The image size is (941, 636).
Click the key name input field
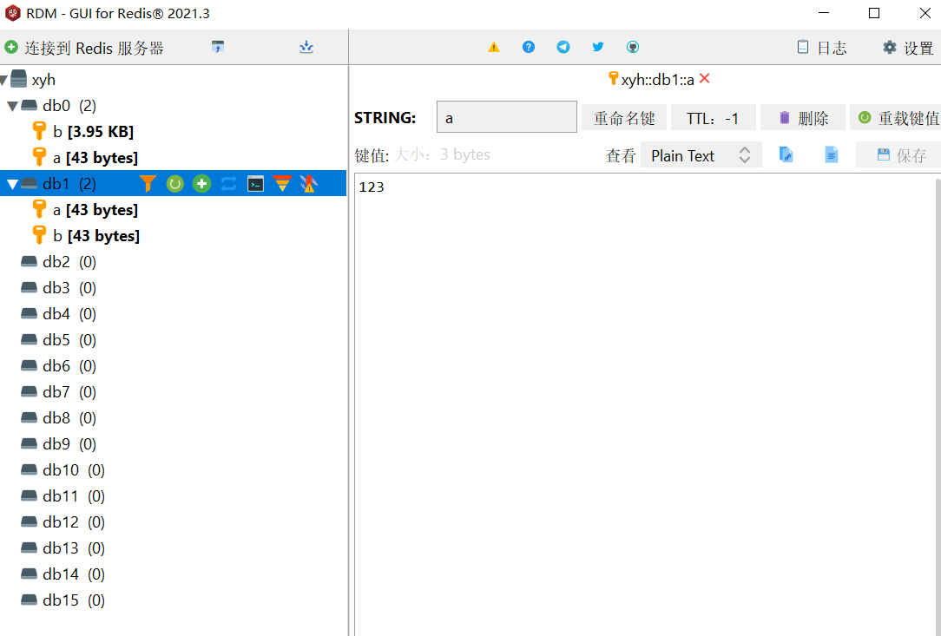(506, 117)
